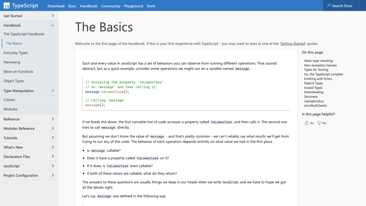Click the 'The Basics' page heading
The image size is (366, 206).
point(104,27)
